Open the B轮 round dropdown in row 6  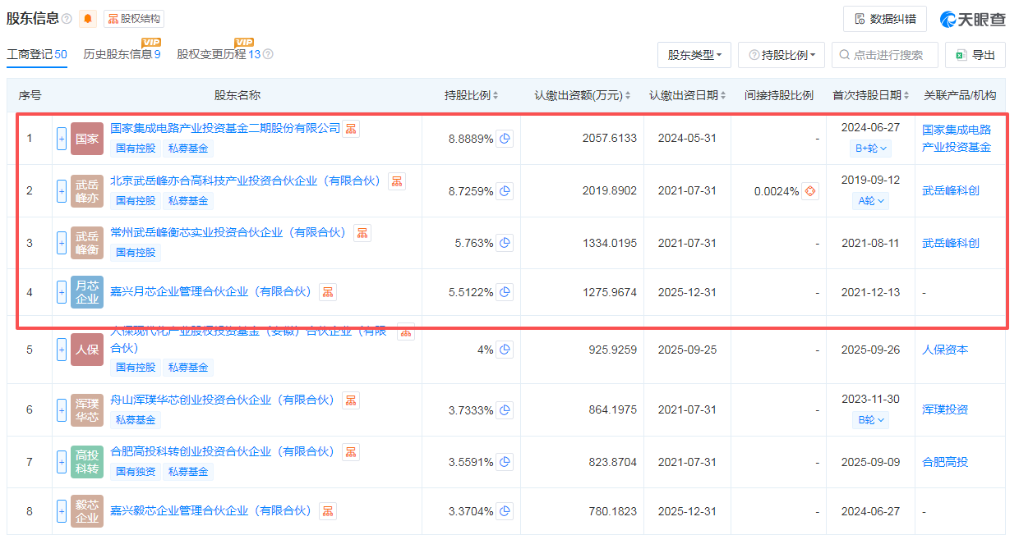[x=869, y=419]
